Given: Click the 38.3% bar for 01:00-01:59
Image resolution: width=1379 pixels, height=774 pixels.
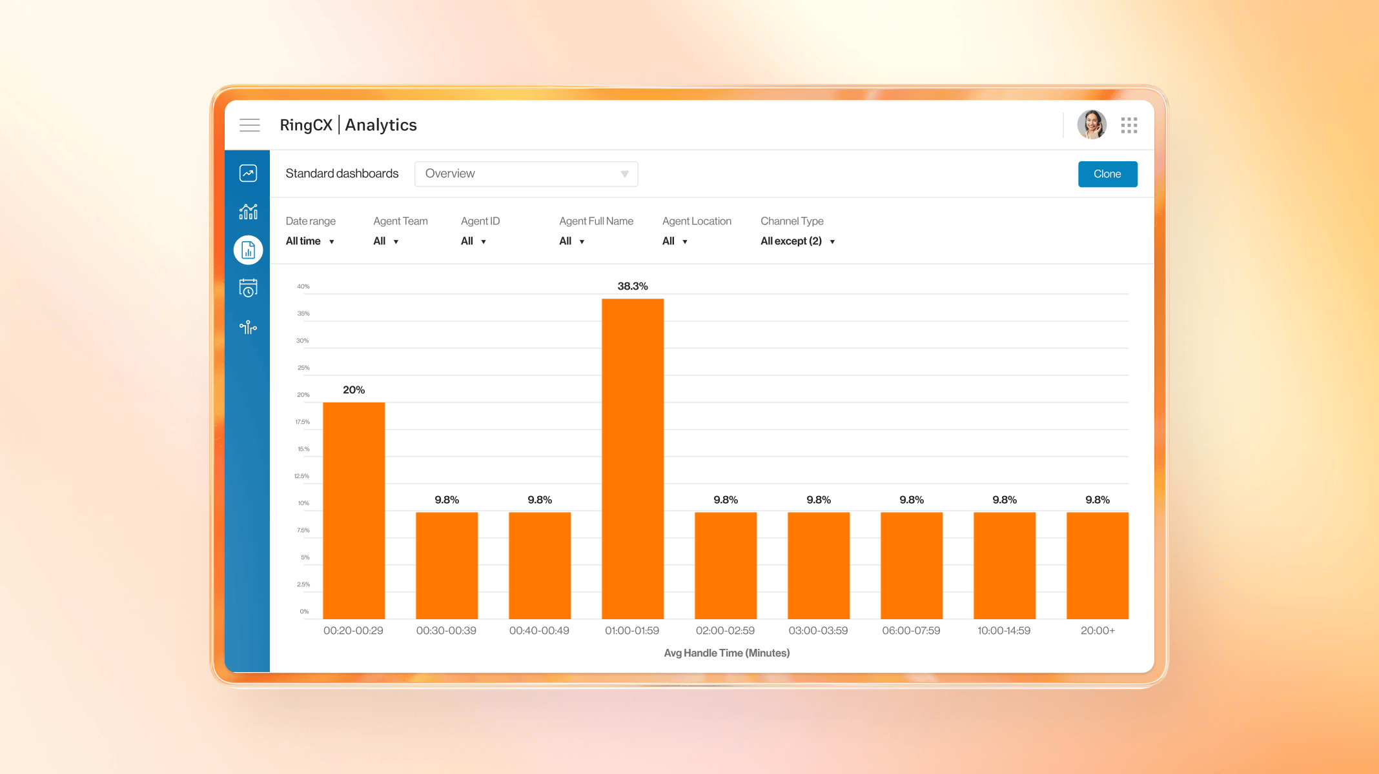Looking at the screenshot, I should 633,458.
